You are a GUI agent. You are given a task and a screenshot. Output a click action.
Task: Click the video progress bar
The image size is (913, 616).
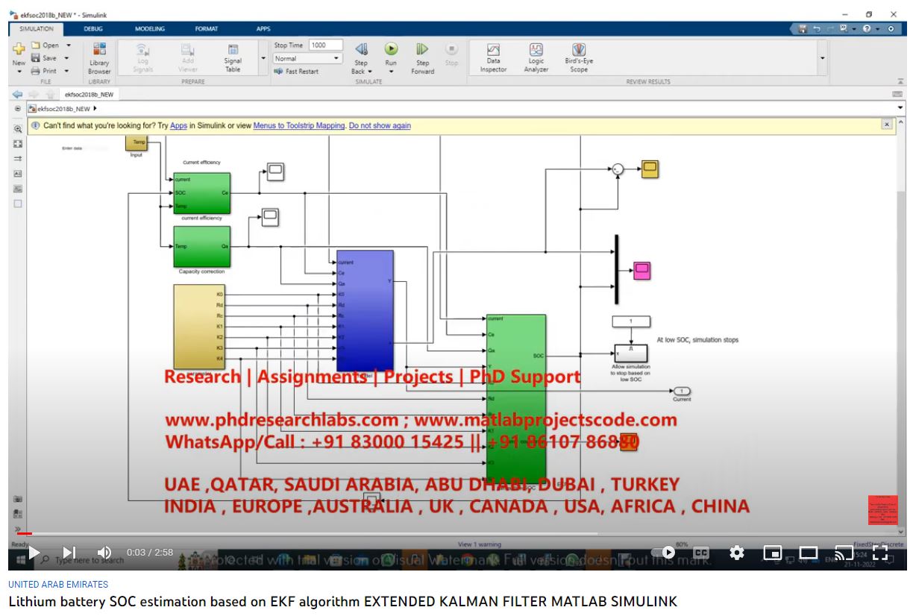point(298,533)
